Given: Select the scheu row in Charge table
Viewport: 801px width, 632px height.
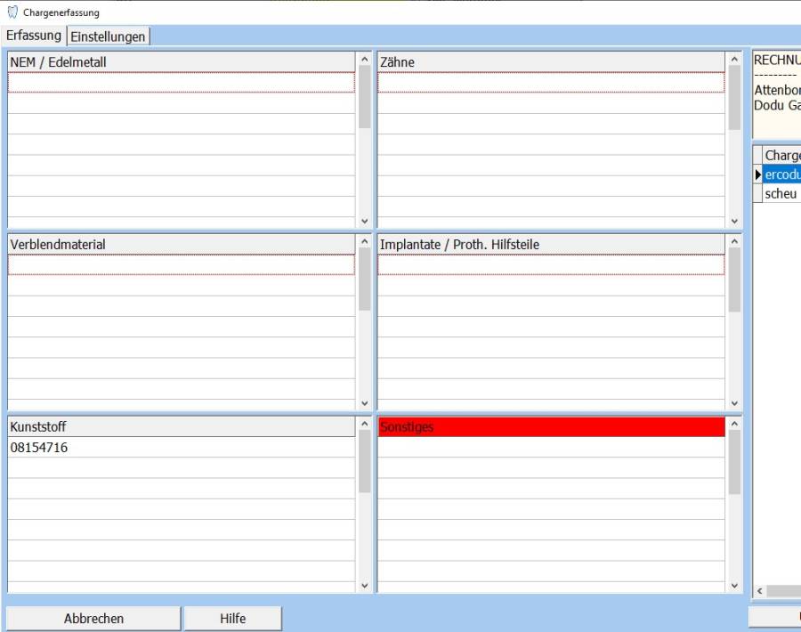Looking at the screenshot, I should coord(781,194).
